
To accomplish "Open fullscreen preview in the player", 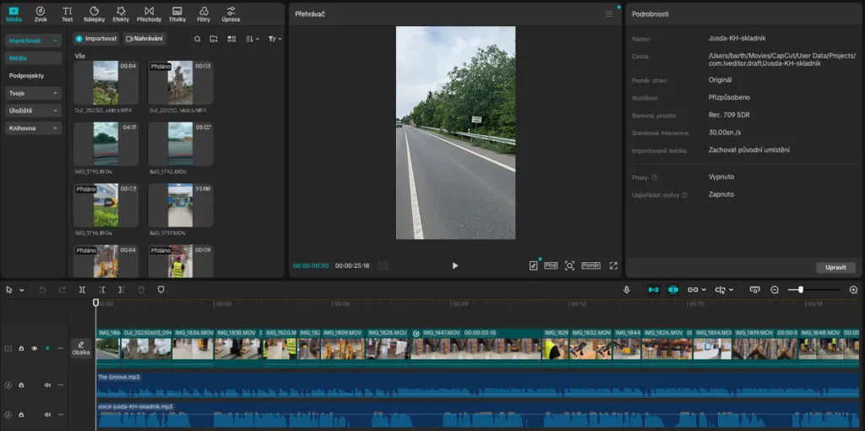I will pos(613,265).
